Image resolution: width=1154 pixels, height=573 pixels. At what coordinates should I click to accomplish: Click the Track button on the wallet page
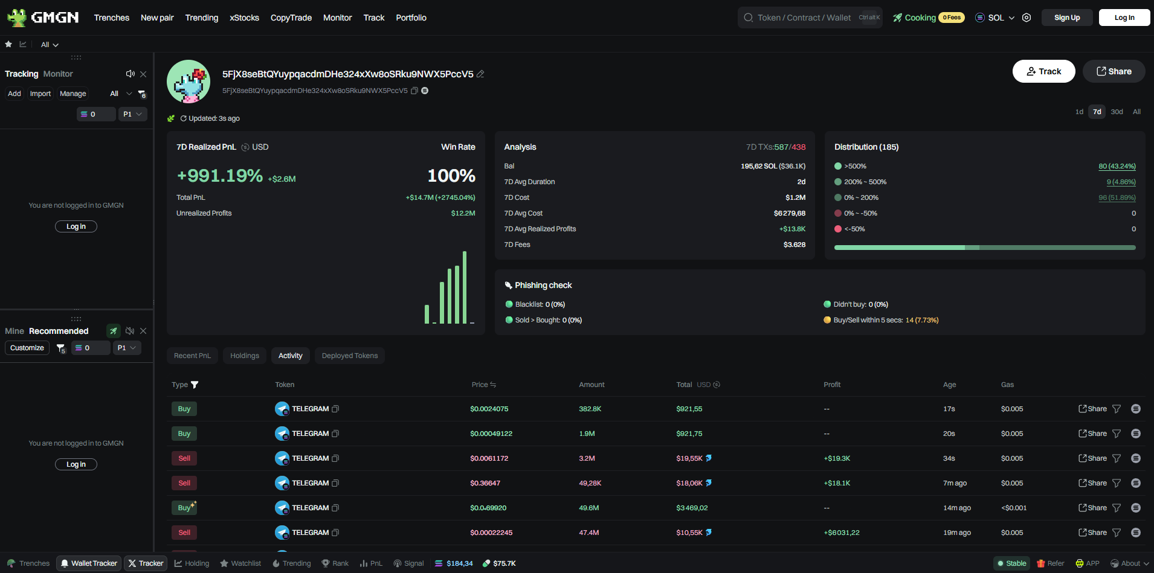[1043, 71]
